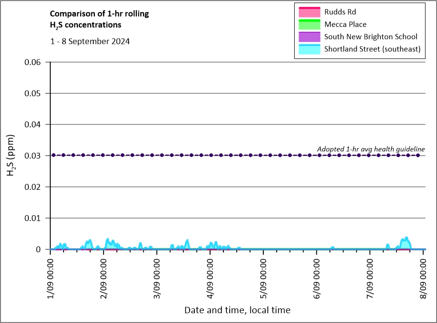
Task: Select the Shortland Street (southeast) legend label
Action: click(372, 49)
